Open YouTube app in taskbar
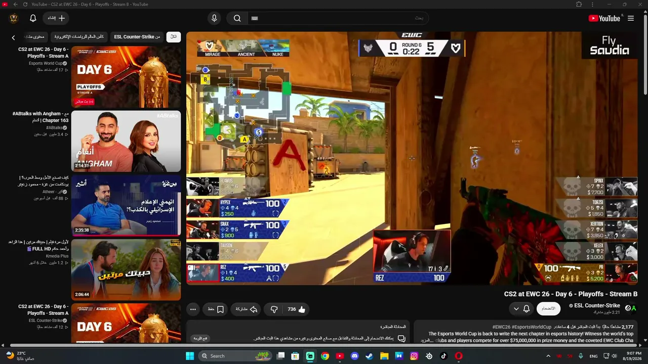Viewport: 648px width, 364px height. pyautogui.click(x=340, y=356)
